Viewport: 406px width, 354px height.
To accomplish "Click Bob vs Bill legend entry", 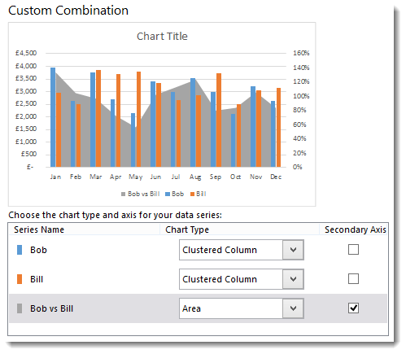I will pyautogui.click(x=140, y=194).
